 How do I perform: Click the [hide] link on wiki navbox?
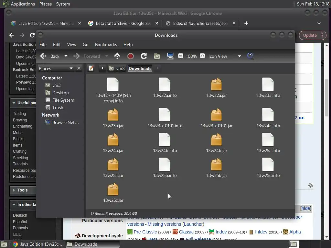point(306,208)
